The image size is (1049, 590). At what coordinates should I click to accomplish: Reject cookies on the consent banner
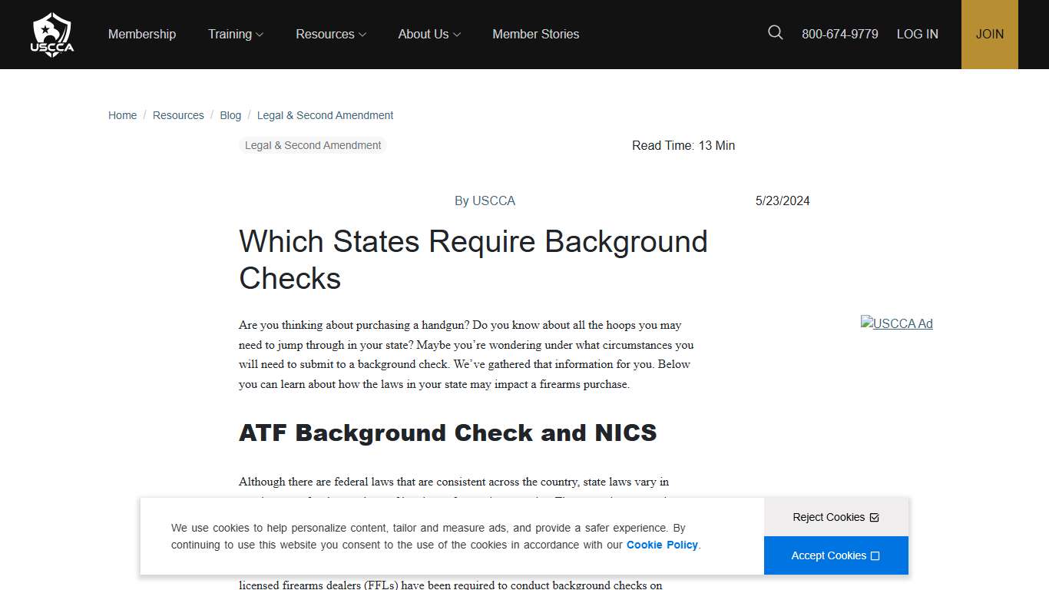coord(836,517)
